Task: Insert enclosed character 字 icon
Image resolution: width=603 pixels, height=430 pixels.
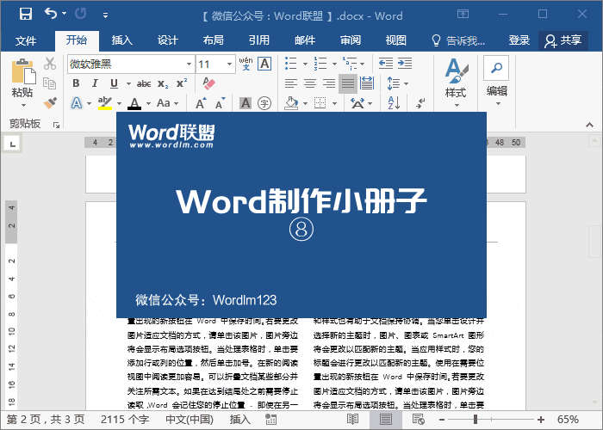Action: (x=264, y=103)
